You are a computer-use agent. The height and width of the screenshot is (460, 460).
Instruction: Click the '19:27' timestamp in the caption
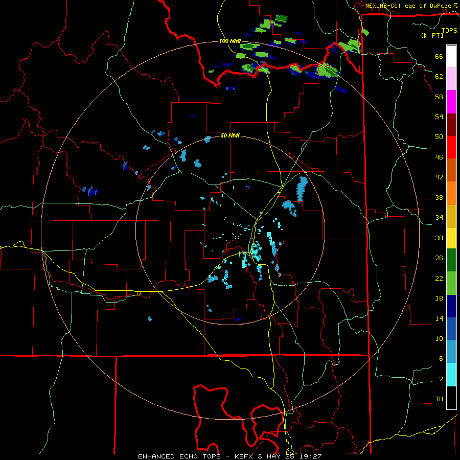311,456
